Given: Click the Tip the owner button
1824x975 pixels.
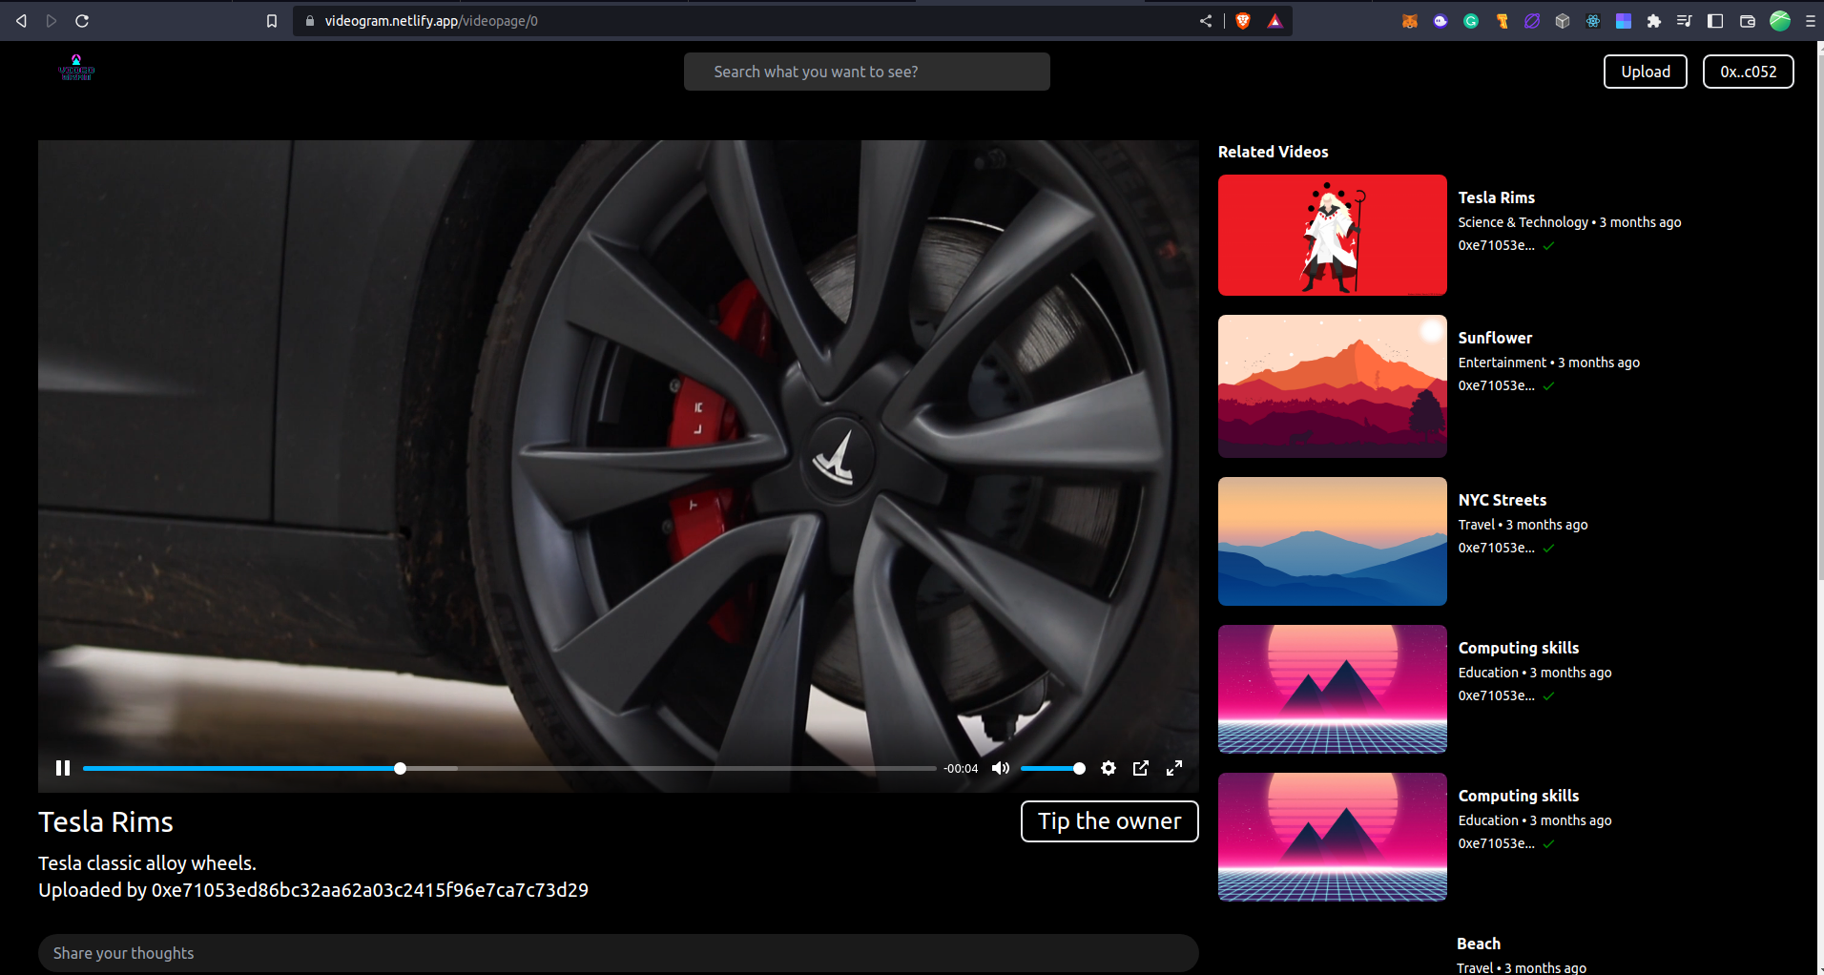Looking at the screenshot, I should (x=1109, y=821).
